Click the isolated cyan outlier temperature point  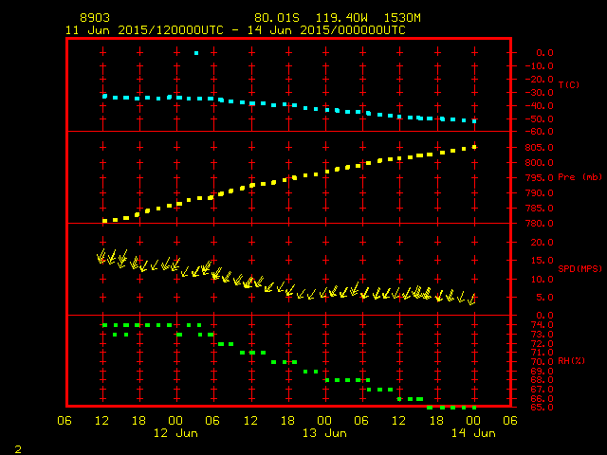click(x=196, y=53)
